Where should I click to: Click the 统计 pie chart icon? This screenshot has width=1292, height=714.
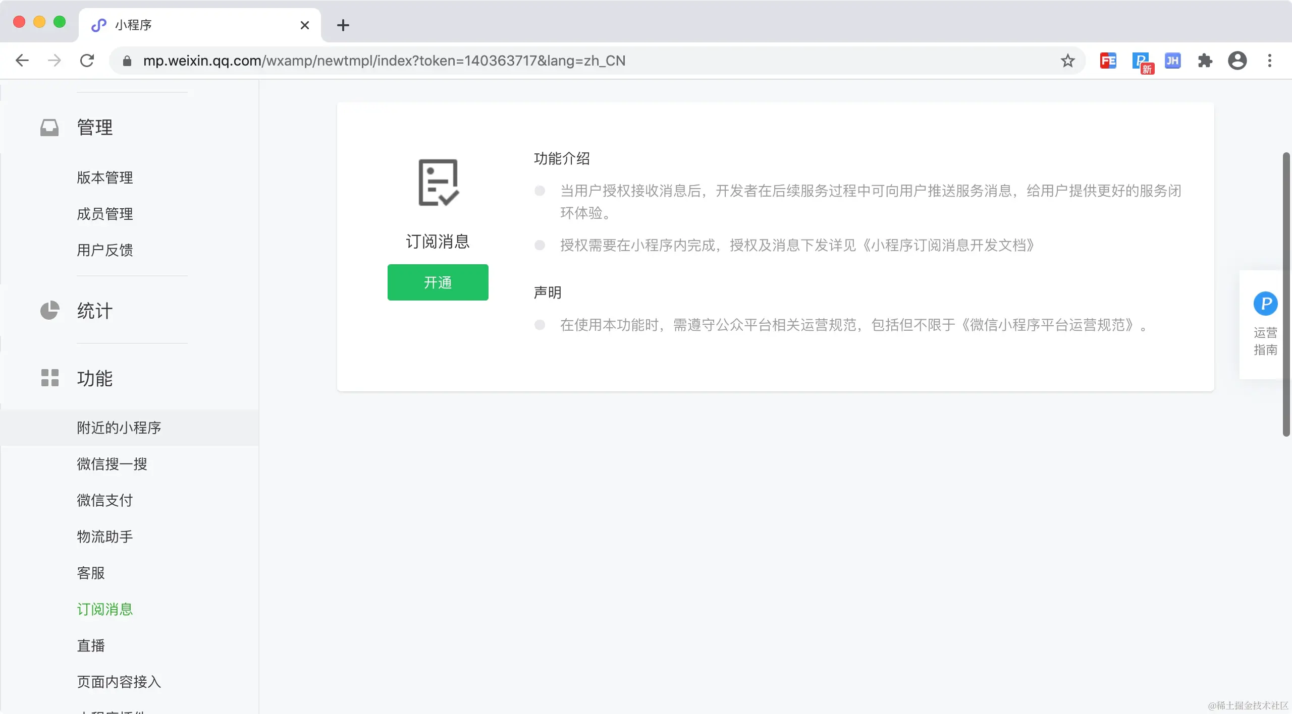pos(49,311)
